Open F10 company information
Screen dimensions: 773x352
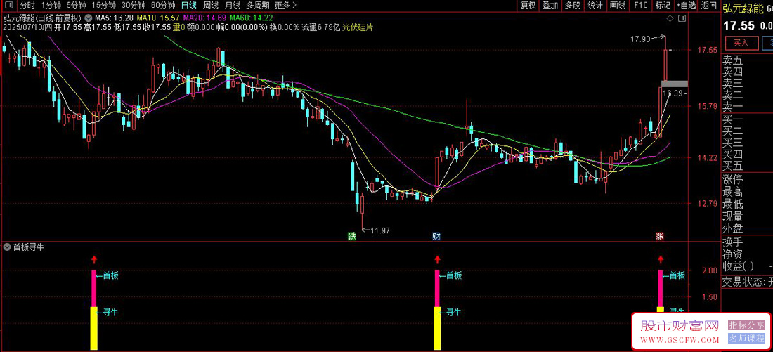640,6
